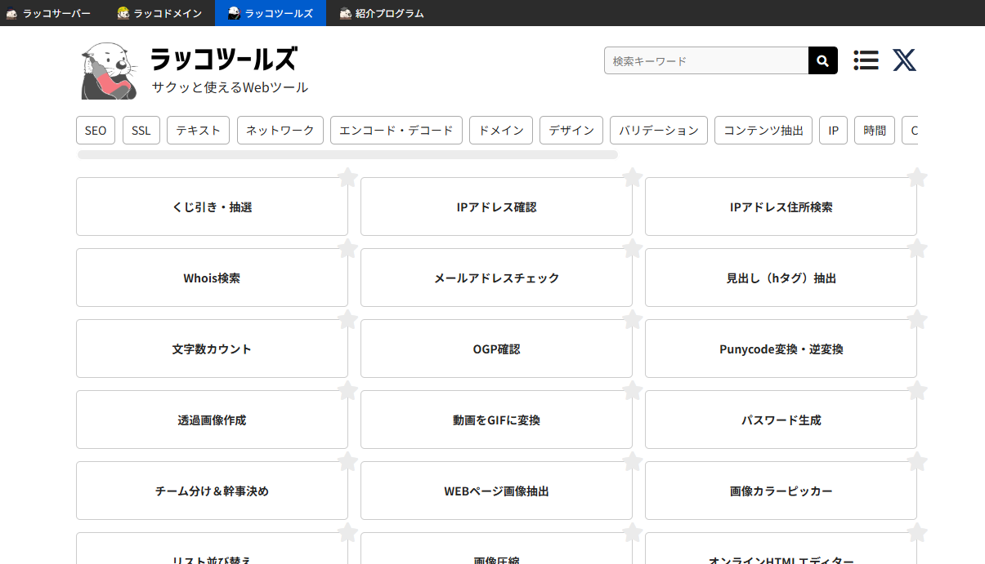Favorite the くじ引き・抽選 tool with its star

pos(347,177)
